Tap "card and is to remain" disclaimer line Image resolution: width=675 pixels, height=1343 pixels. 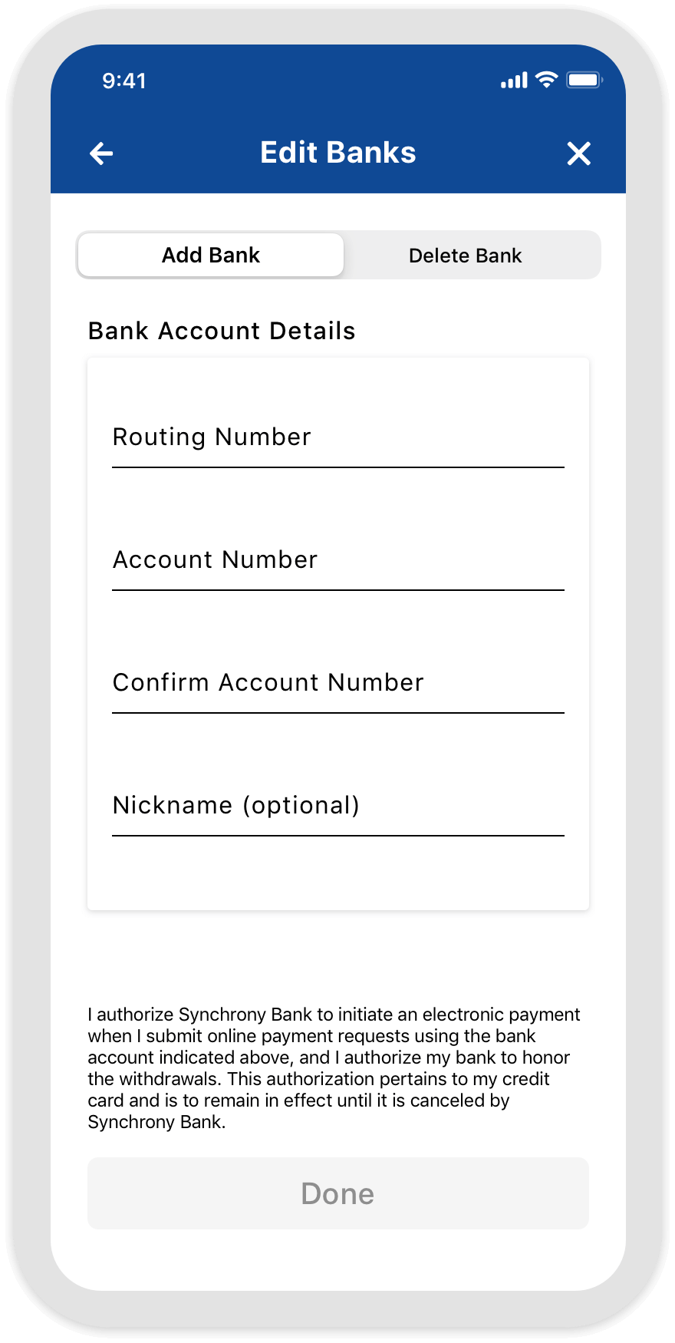tap(298, 1100)
